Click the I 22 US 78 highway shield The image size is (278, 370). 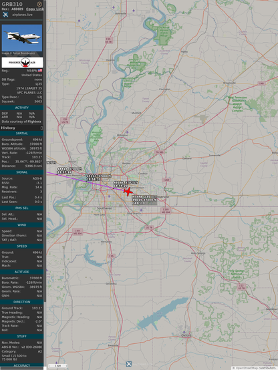pos(241,287)
